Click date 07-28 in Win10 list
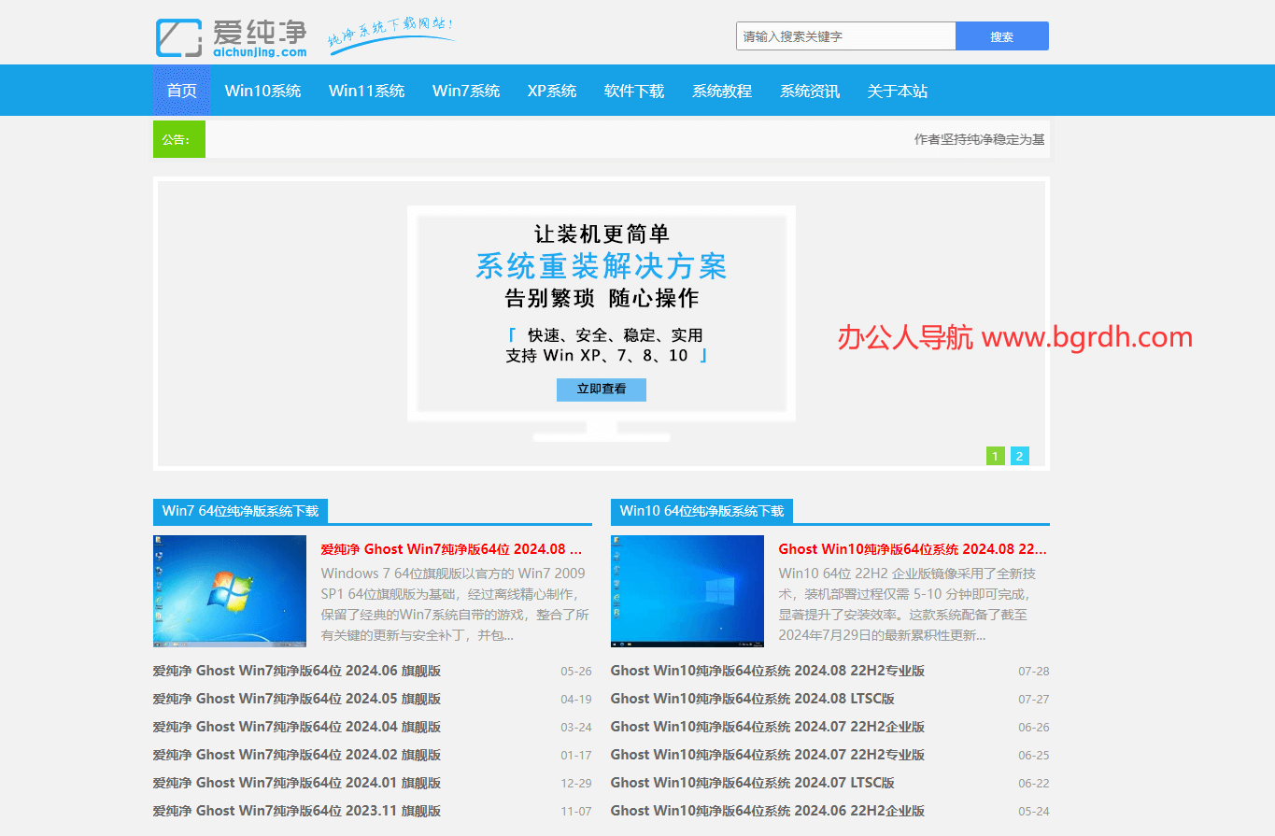Screen dimensions: 1275x836 click(x=1034, y=672)
